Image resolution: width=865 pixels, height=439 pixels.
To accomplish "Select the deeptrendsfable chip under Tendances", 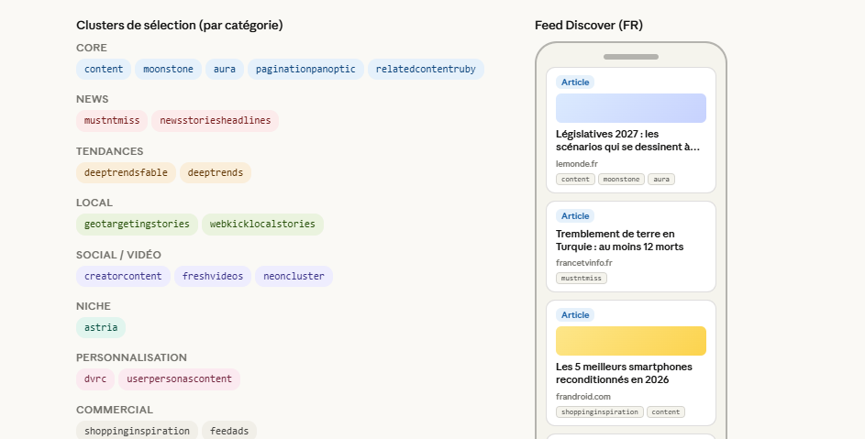I will [126, 172].
